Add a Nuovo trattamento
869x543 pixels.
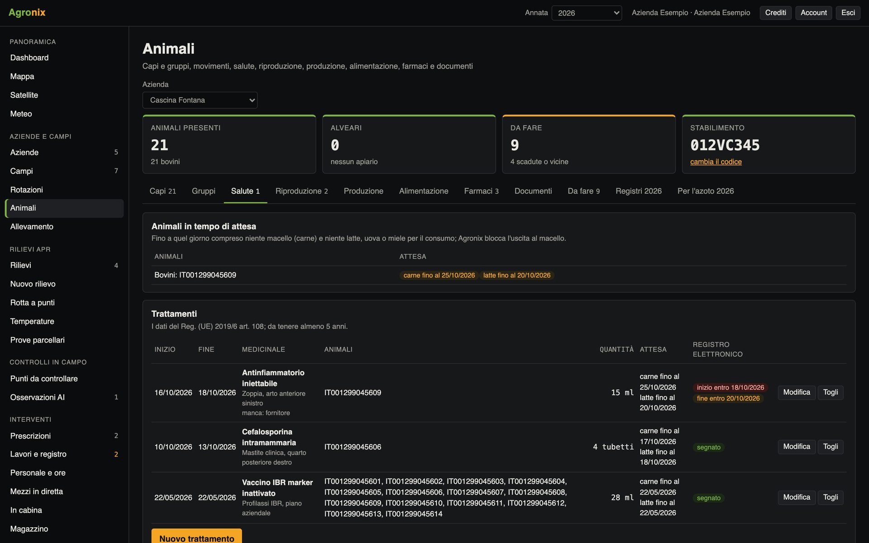pos(196,537)
